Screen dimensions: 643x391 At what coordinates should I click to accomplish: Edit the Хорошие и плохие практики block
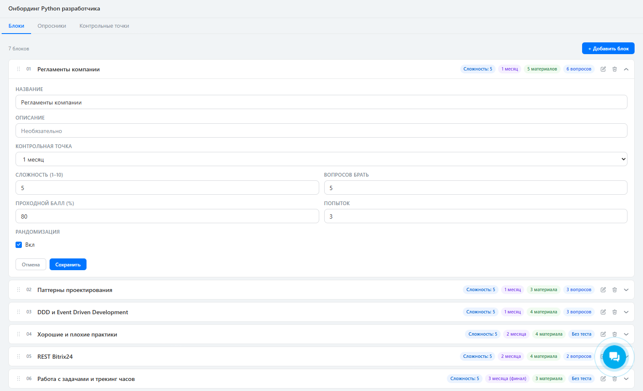pyautogui.click(x=603, y=334)
